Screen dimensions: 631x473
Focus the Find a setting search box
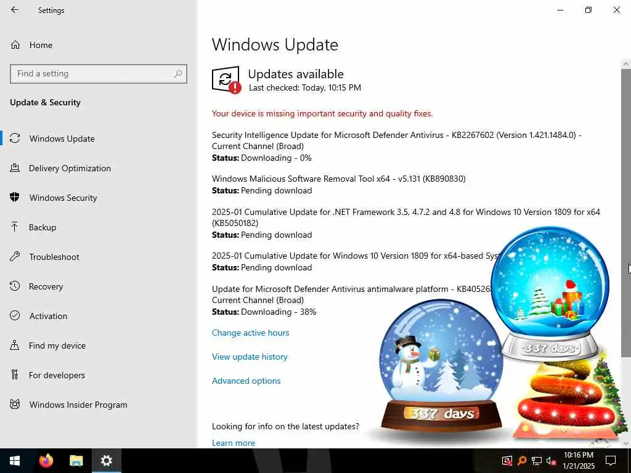click(99, 74)
